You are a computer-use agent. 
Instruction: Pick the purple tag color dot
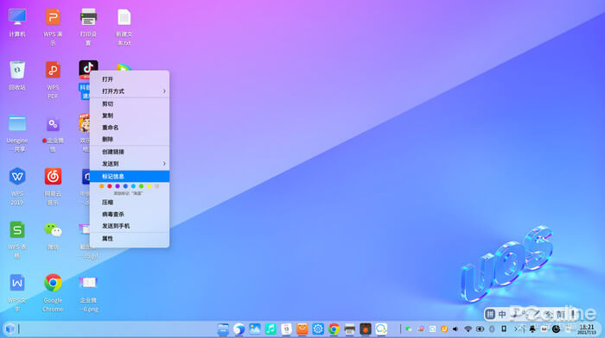click(118, 186)
